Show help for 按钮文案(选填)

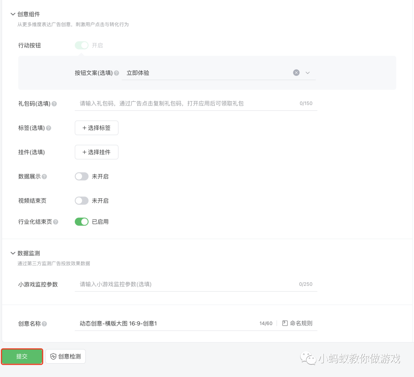117,73
